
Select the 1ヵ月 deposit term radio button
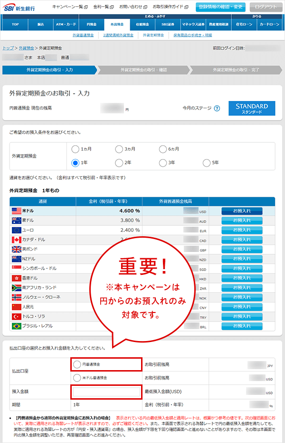pos(75,150)
